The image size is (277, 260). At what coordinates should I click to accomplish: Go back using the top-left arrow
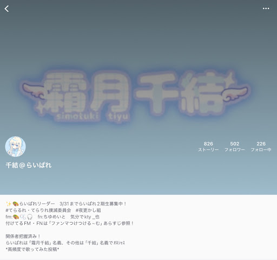click(6, 9)
